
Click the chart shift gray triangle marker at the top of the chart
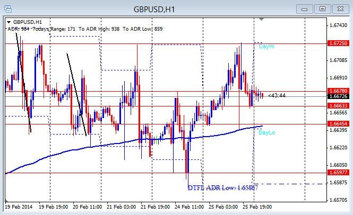click(x=261, y=19)
